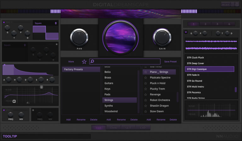242x141 pixels.
Task: Select the Bells category
Action: [120, 72]
